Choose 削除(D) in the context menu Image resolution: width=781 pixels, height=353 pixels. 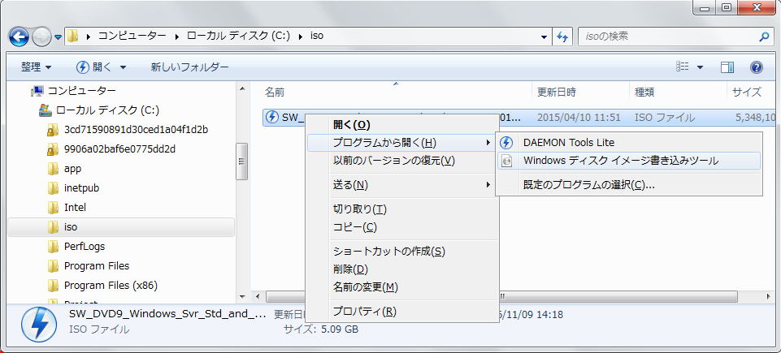coord(350,269)
